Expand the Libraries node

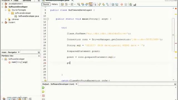tap(6, 19)
